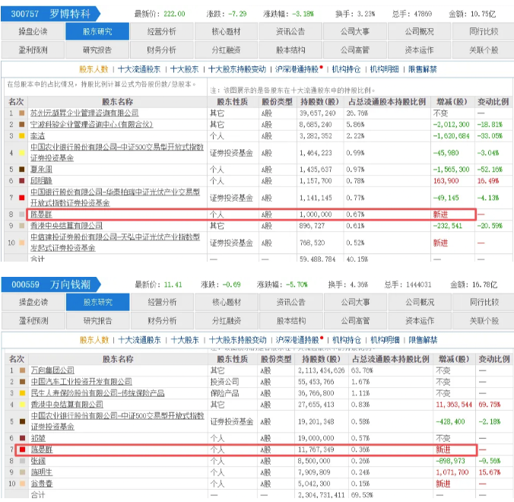
Task: Open 公司大事 tab in 万向钱潮 panel
Action: coord(355,302)
